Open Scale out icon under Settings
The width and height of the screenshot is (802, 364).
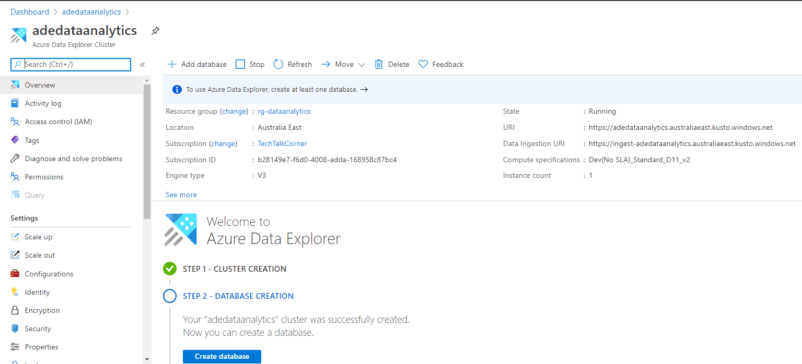tap(15, 255)
